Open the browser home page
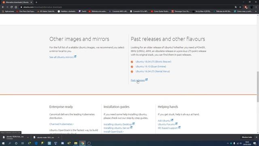259x146 pixels. (x=16, y=7)
